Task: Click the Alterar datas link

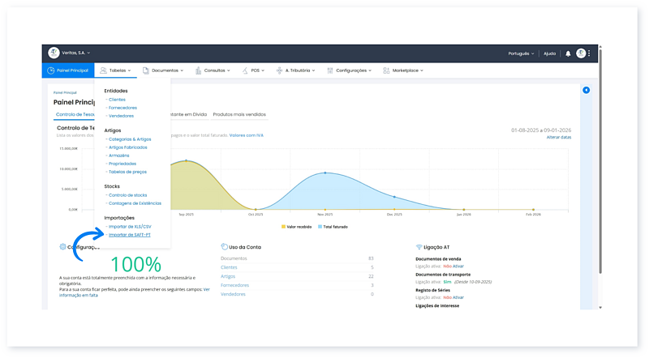Action: (558, 138)
